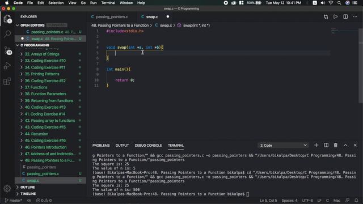Collapse folder 48. Passing Pointers to a Fu...
The width and height of the screenshot is (363, 204).
pos(49,160)
